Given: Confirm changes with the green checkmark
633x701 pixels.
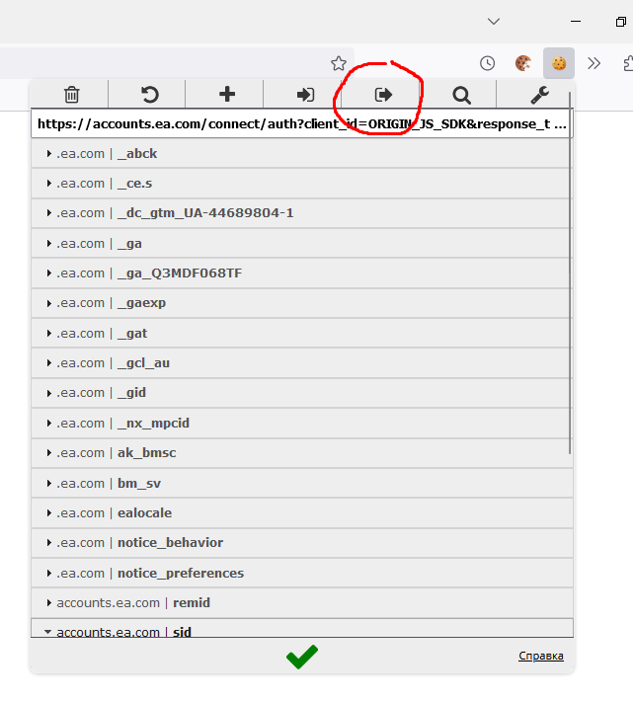Looking at the screenshot, I should [x=302, y=657].
